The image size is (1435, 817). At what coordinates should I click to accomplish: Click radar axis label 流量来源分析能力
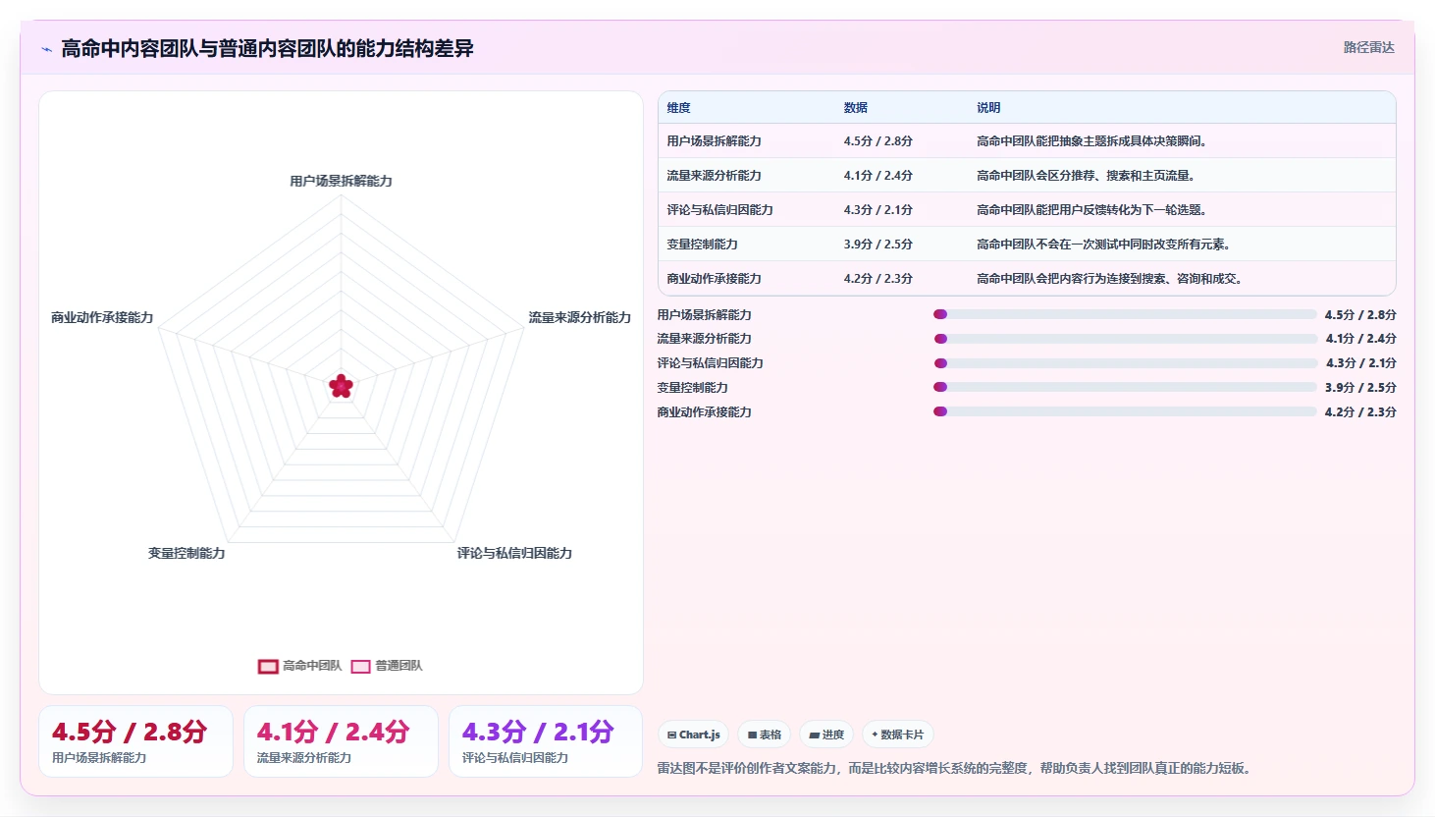(x=579, y=317)
